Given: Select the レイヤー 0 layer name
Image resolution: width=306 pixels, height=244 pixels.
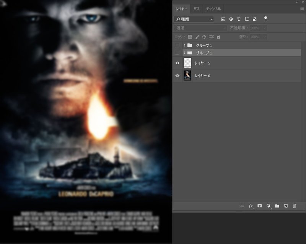Looking at the screenshot, I should 202,76.
